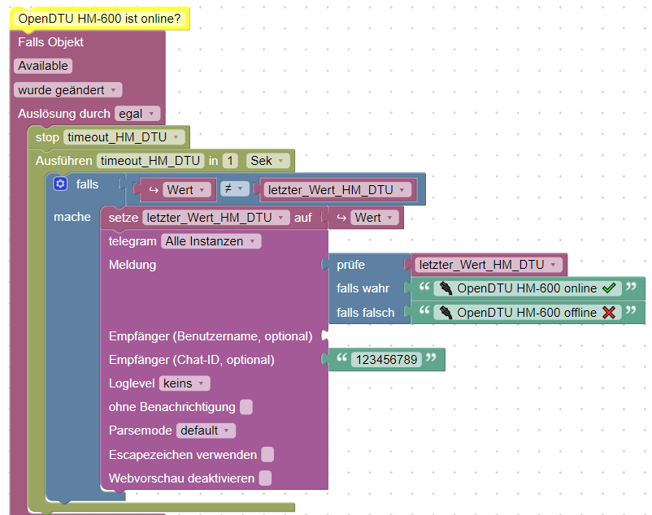This screenshot has width=652, height=515.
Task: Click the Meldung label in telegram block
Action: [x=133, y=265]
